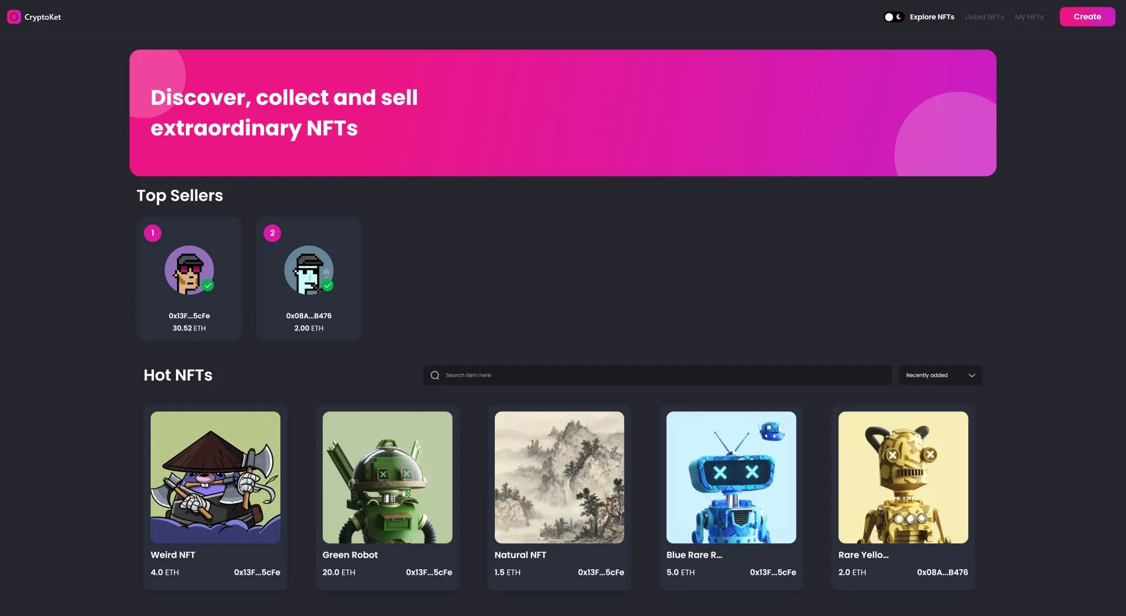The width and height of the screenshot is (1126, 616).
Task: Open seller 0x08A...B476 avatar
Action: [308, 269]
